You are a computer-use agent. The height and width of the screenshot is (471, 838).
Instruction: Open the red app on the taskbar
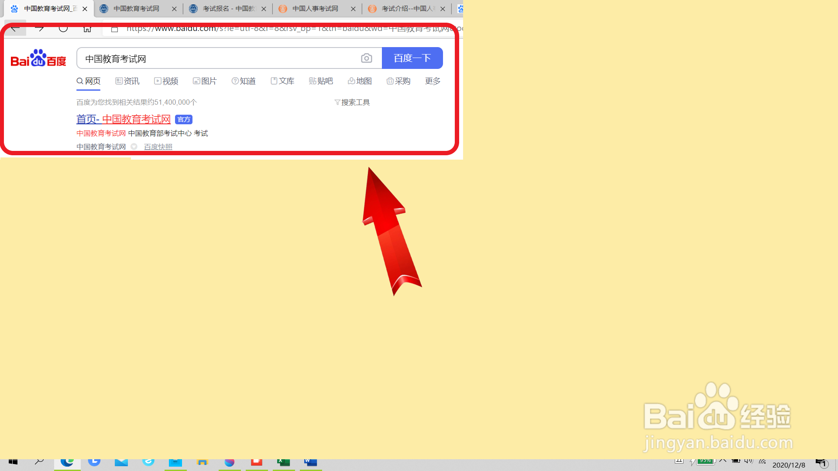pyautogui.click(x=257, y=462)
